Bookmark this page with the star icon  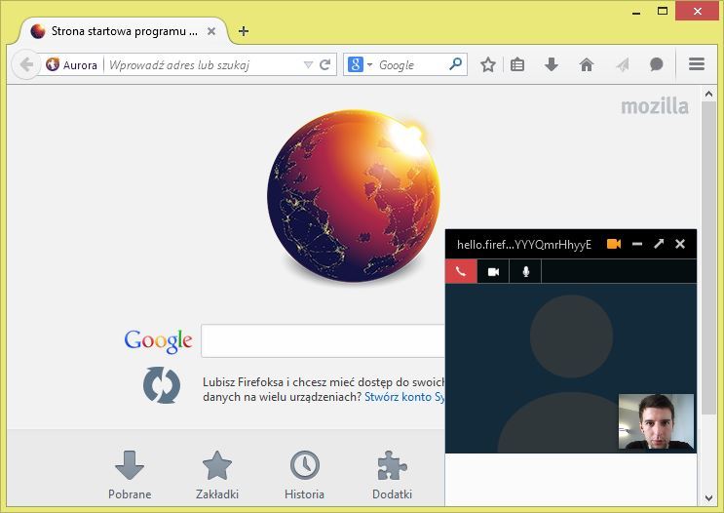coord(487,64)
